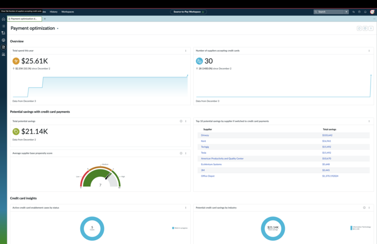Open the Tesla supplier link
Image resolution: width=377 pixels, height=244 pixels.
pyautogui.click(x=204, y=153)
